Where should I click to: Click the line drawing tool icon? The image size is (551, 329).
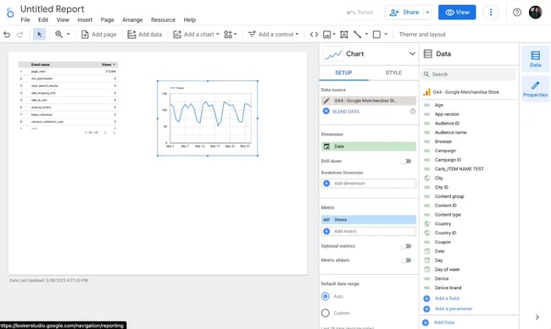358,35
